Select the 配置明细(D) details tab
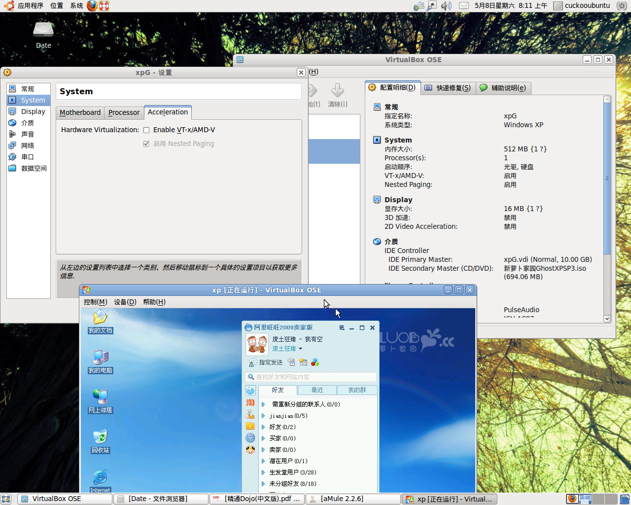Viewport: 631px width, 505px height. pos(392,87)
